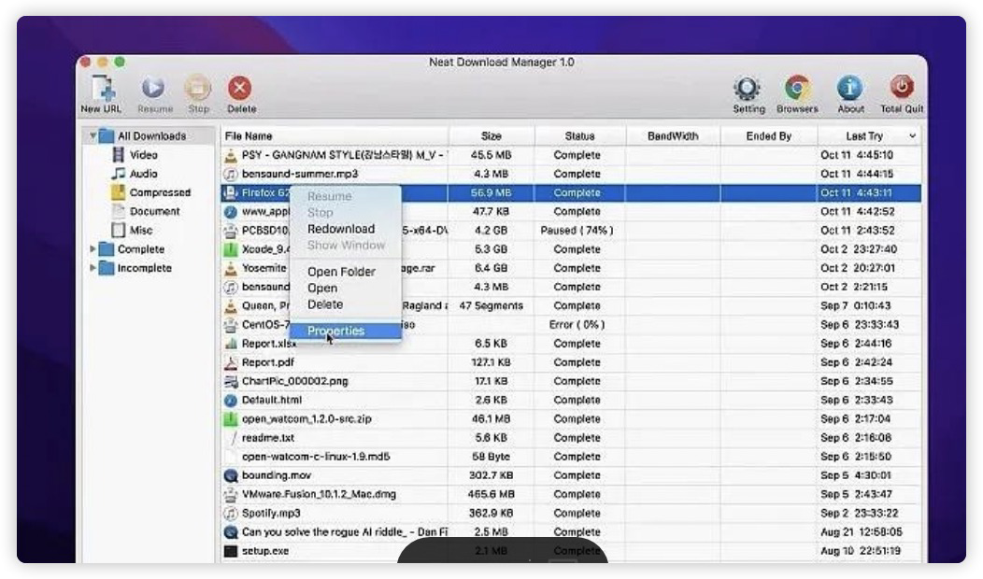The width and height of the screenshot is (983, 579).
Task: Click the bensound-summer.mp3 music icon
Action: pos(231,174)
